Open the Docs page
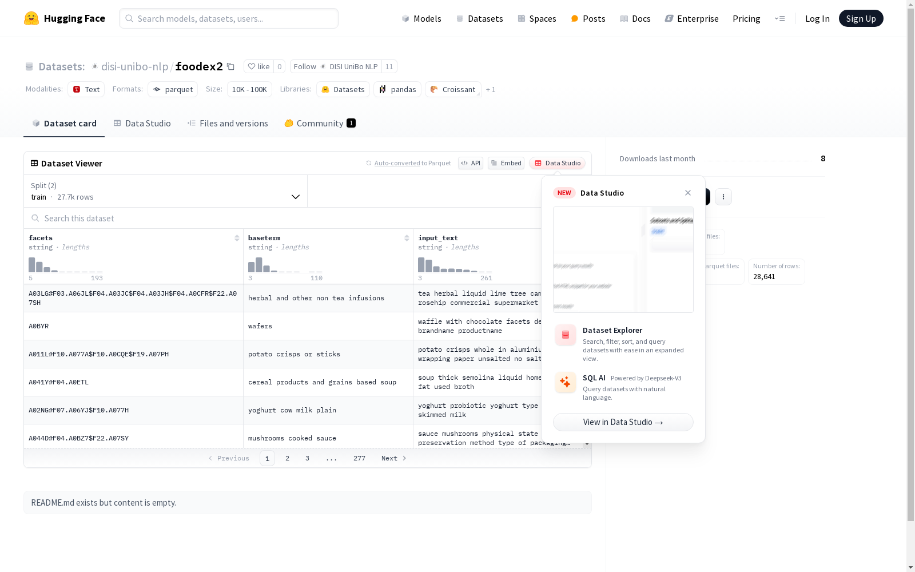This screenshot has height=572, width=915. [x=635, y=18]
